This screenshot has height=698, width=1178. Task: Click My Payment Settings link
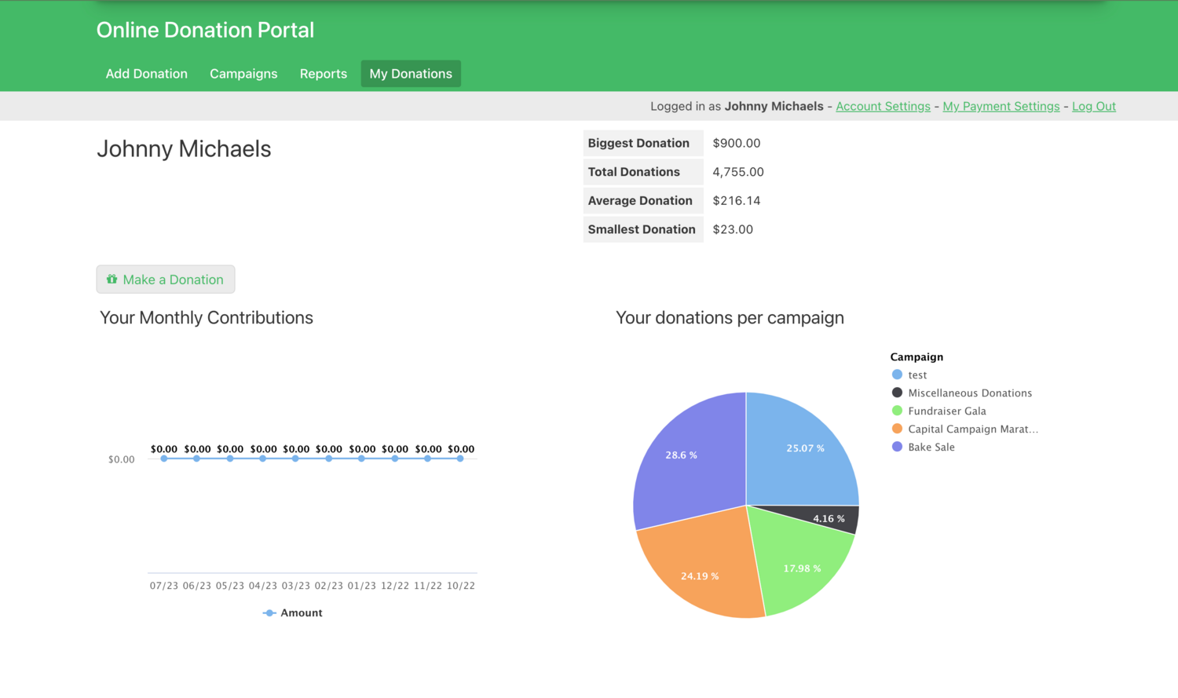1001,106
